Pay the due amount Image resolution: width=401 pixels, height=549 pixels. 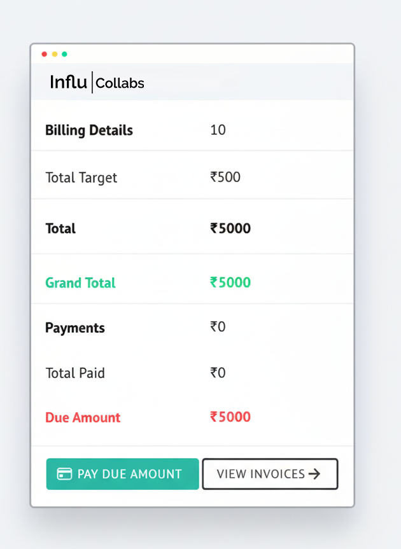[122, 474]
